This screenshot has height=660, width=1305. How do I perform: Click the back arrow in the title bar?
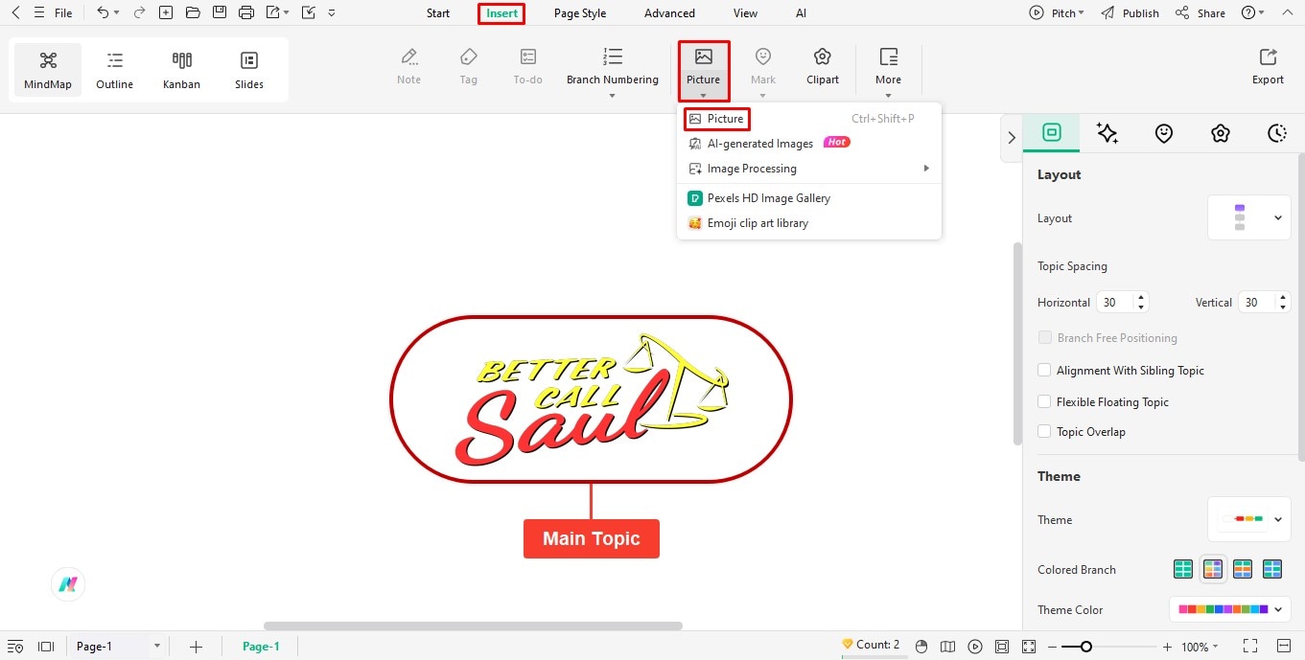pyautogui.click(x=15, y=13)
